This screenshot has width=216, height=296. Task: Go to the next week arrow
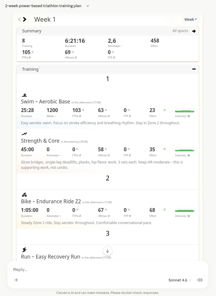[25, 19]
